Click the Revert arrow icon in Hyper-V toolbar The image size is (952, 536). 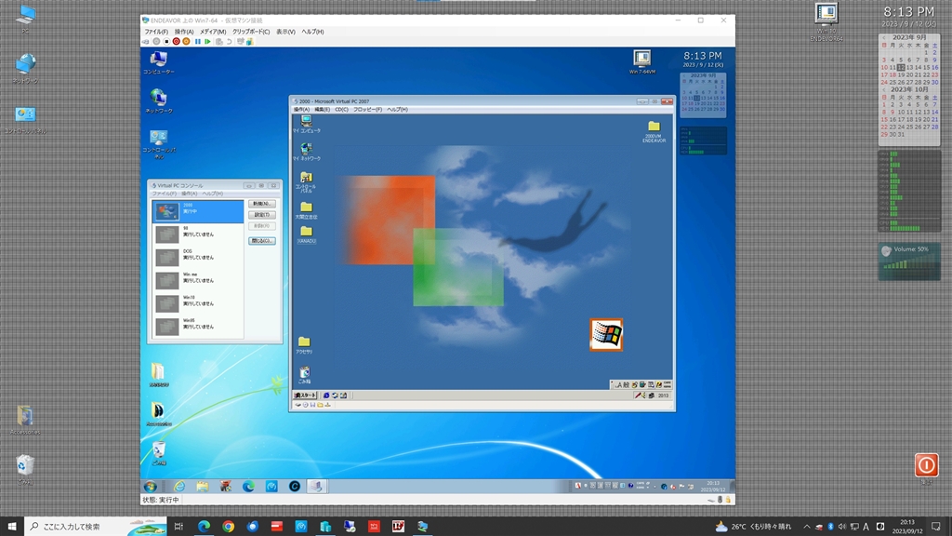coord(229,42)
